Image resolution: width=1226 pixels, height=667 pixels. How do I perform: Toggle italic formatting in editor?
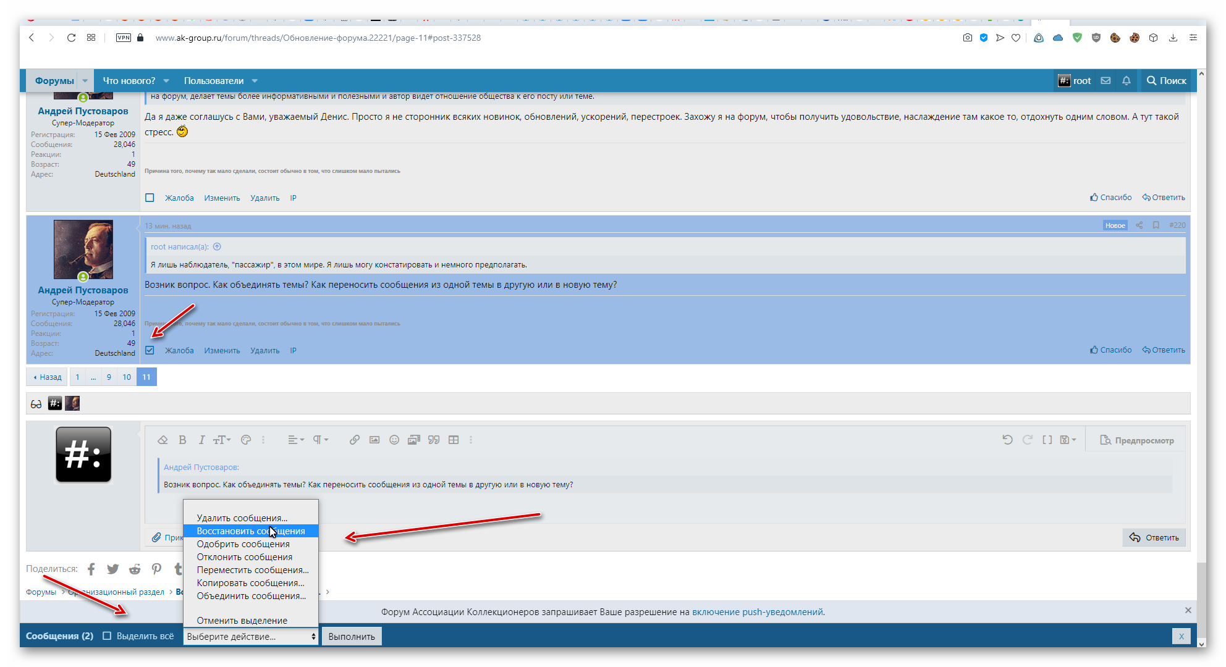point(201,440)
